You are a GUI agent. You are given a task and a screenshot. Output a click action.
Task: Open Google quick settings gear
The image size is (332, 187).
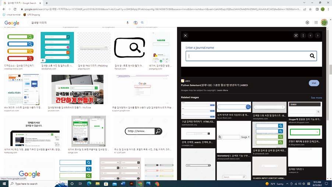pyautogui.click(x=307, y=22)
